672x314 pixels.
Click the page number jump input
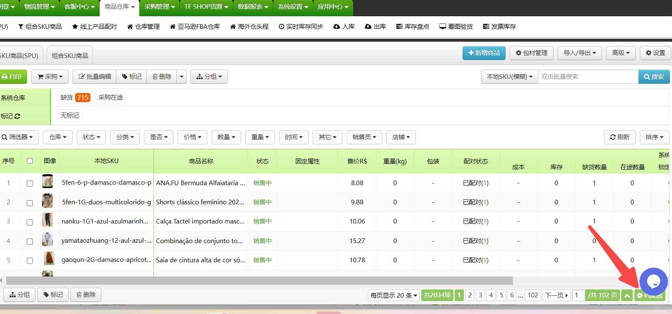(578, 295)
